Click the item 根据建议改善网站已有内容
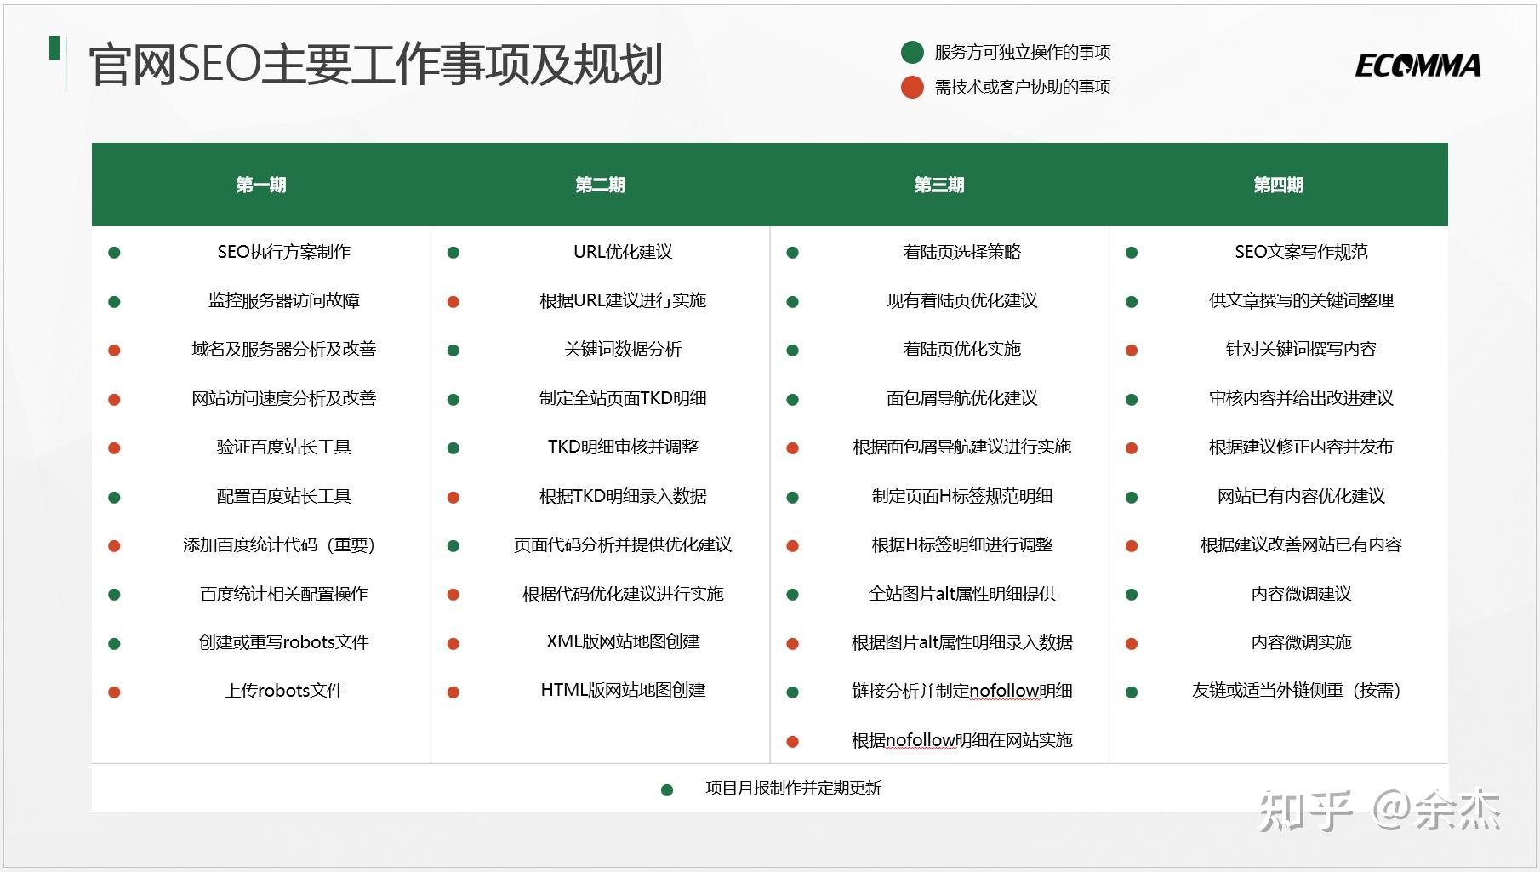The image size is (1540, 872). point(1302,544)
